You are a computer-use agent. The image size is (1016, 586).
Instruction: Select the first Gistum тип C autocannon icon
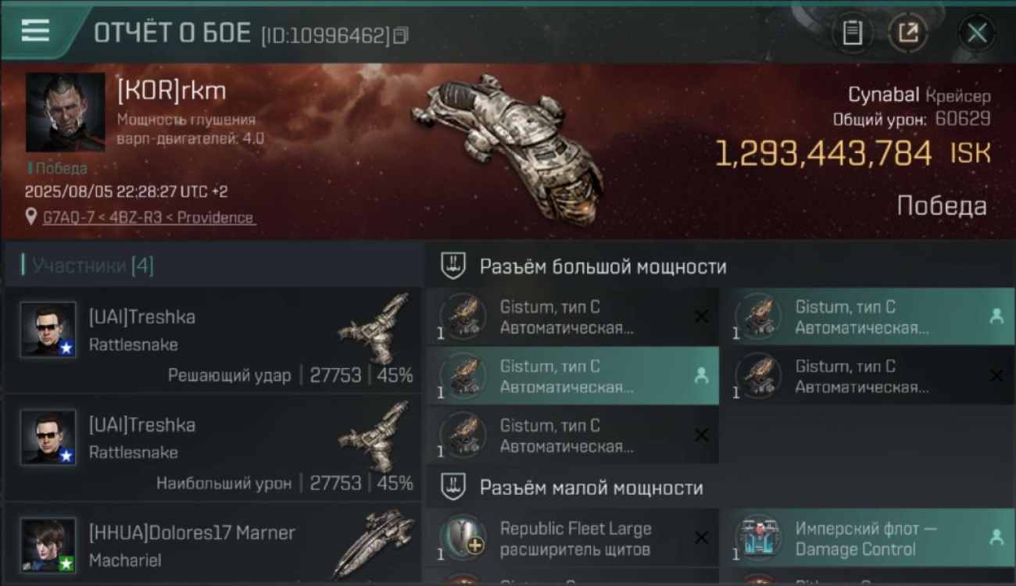(x=463, y=316)
